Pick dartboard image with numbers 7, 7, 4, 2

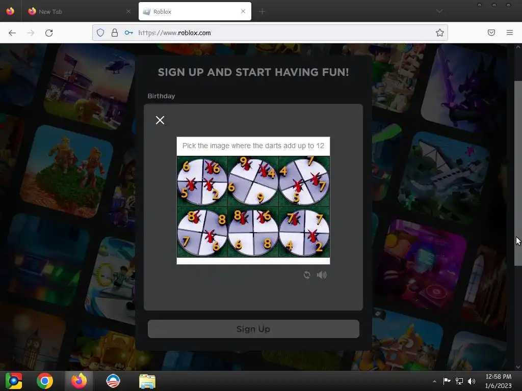coord(304,232)
